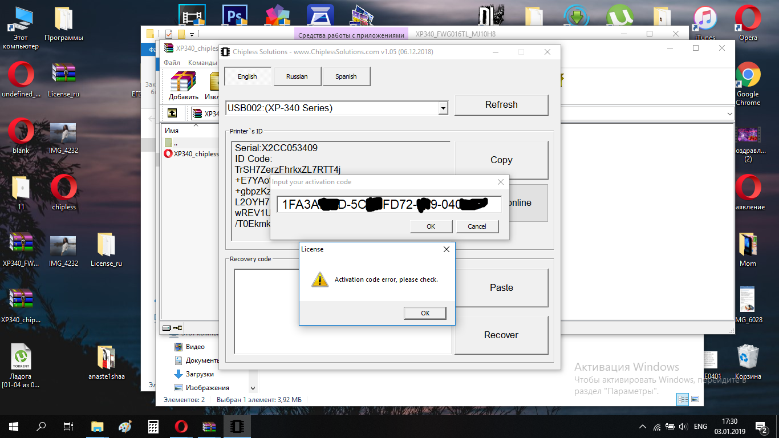This screenshot has width=779, height=438.
Task: Open the Explorer quick access toolbar dropdown arrow
Action: pyautogui.click(x=192, y=34)
